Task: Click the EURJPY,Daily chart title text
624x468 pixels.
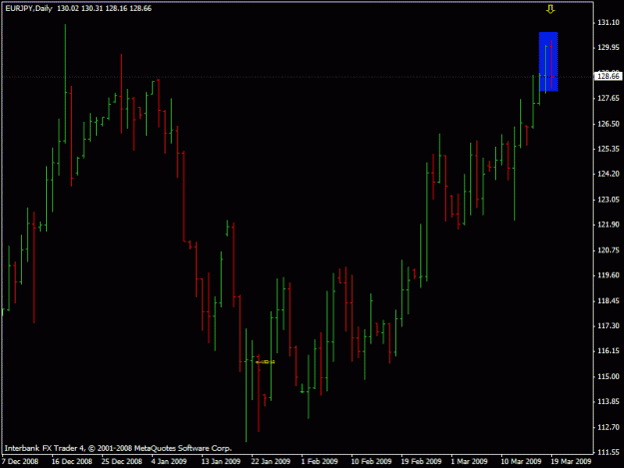Action: coord(29,8)
